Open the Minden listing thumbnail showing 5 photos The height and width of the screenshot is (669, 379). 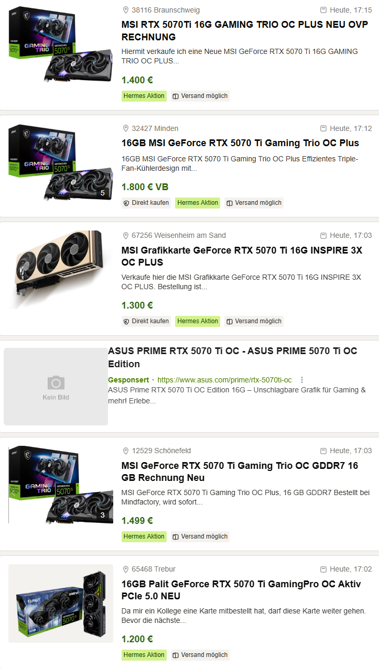point(61,163)
